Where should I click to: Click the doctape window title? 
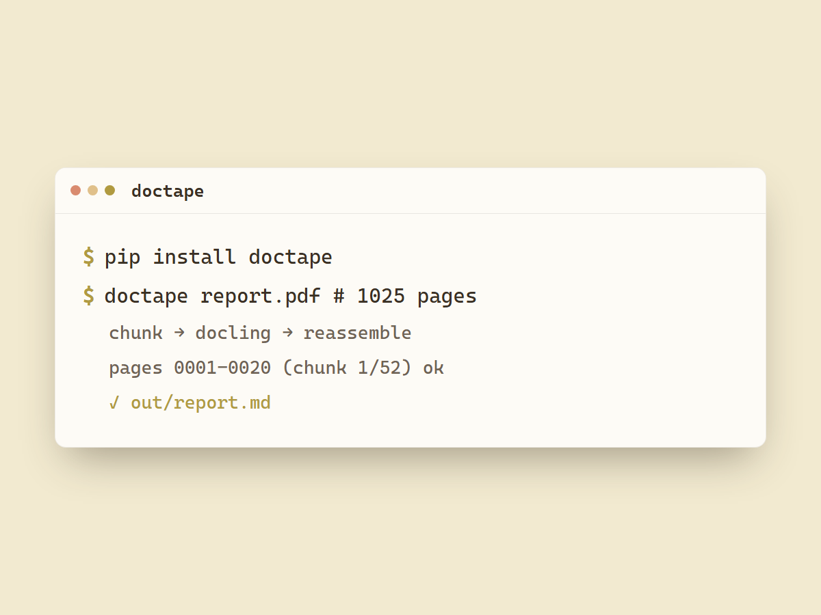tap(168, 191)
